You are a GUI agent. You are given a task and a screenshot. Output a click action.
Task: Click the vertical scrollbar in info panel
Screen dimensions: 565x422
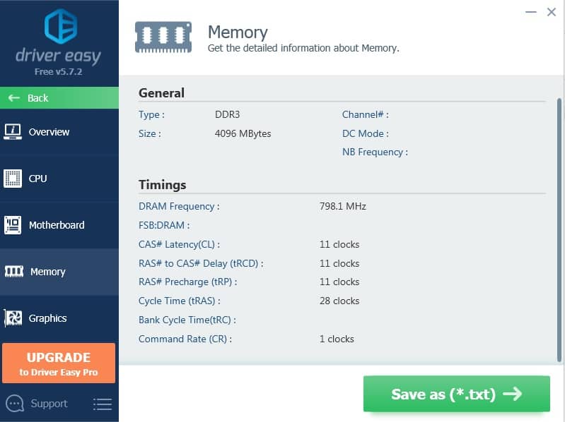pyautogui.click(x=559, y=230)
